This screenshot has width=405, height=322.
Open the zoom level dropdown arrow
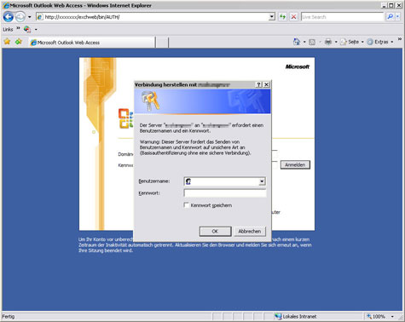pyautogui.click(x=392, y=316)
